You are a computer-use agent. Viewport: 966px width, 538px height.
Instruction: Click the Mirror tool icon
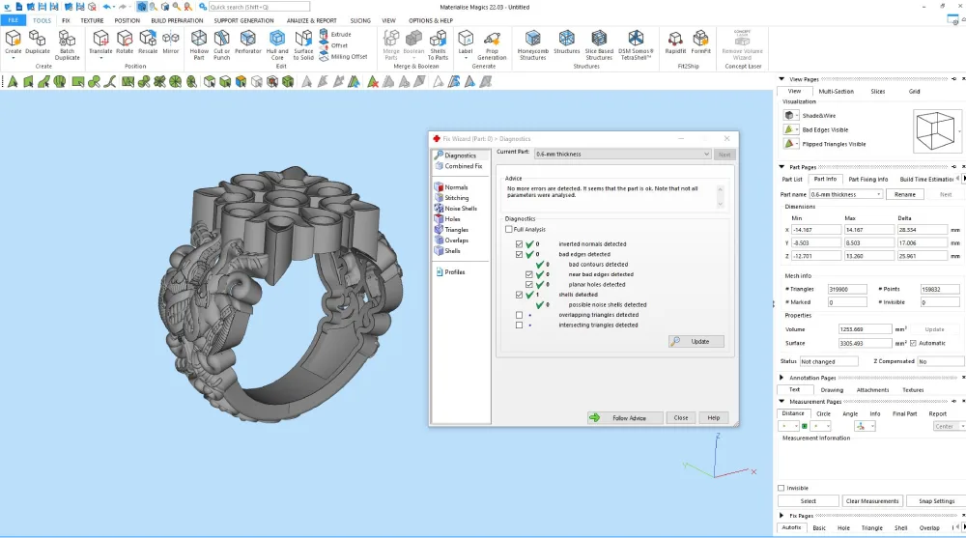[x=171, y=42]
